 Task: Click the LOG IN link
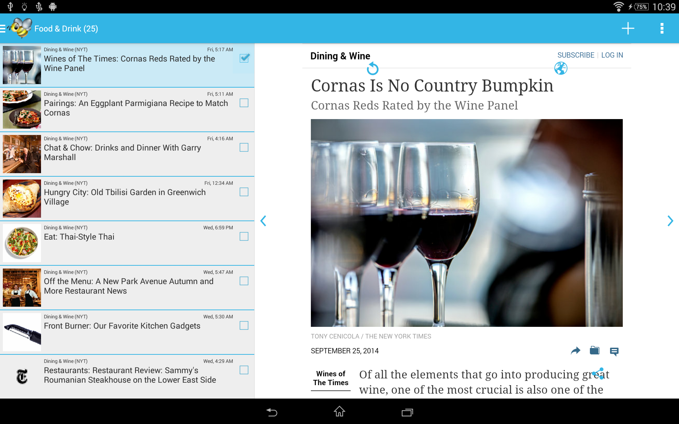point(612,55)
